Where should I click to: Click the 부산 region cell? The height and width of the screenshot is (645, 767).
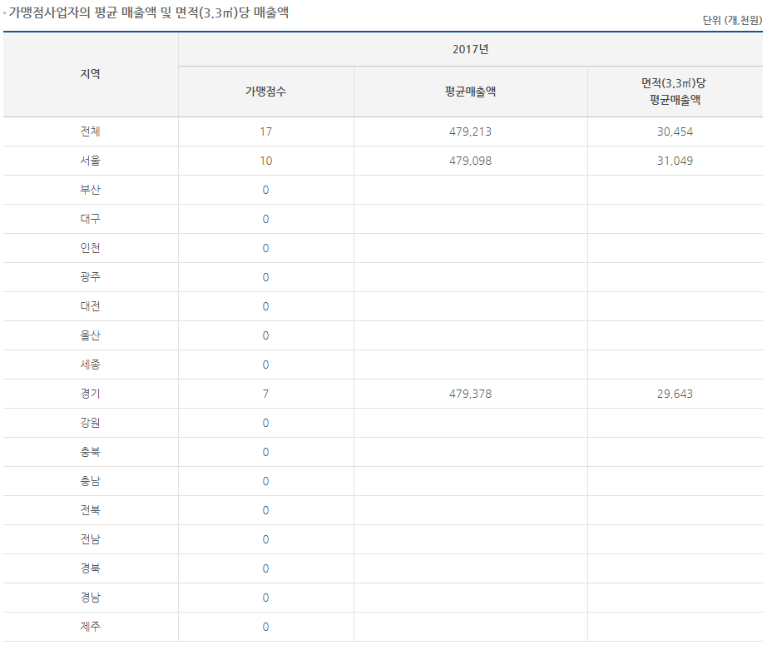[x=90, y=190]
